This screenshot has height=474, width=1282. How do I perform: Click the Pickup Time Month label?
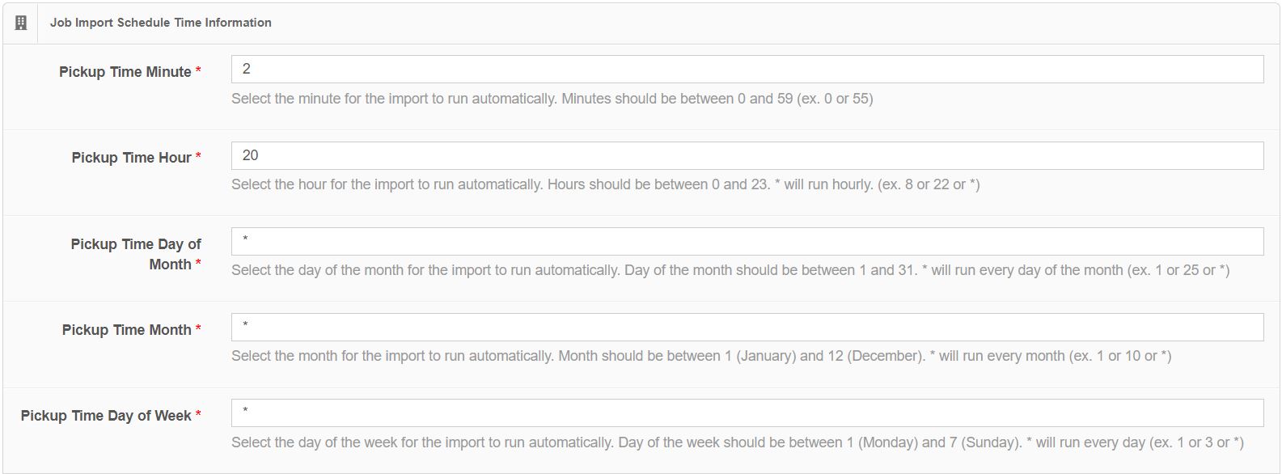126,330
